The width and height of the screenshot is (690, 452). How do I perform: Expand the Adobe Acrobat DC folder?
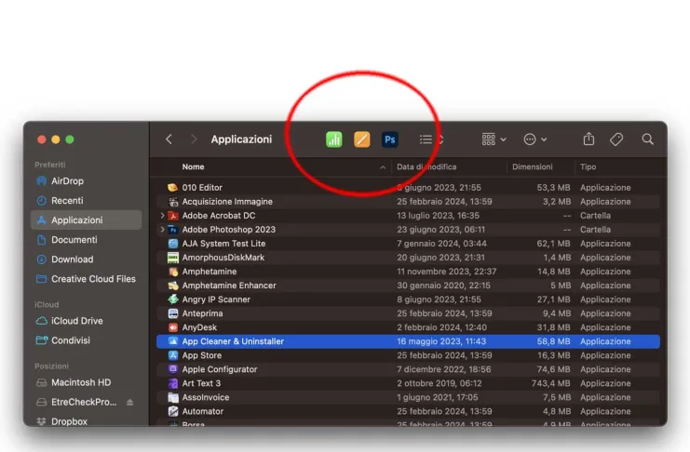tap(162, 216)
